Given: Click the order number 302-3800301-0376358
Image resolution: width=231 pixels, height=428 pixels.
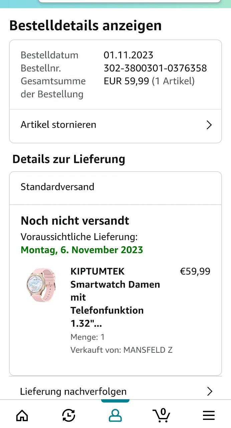Looking at the screenshot, I should click(x=155, y=68).
